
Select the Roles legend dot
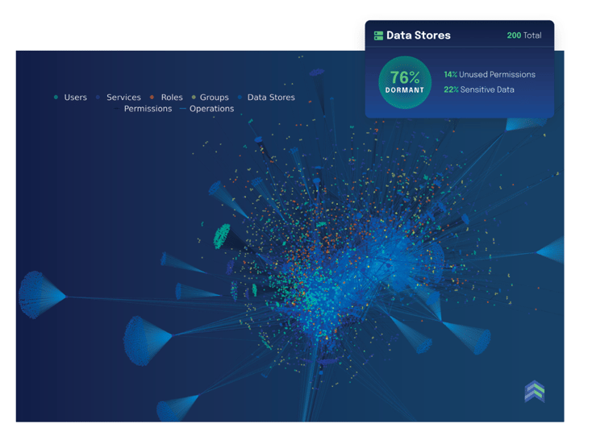pyautogui.click(x=152, y=98)
